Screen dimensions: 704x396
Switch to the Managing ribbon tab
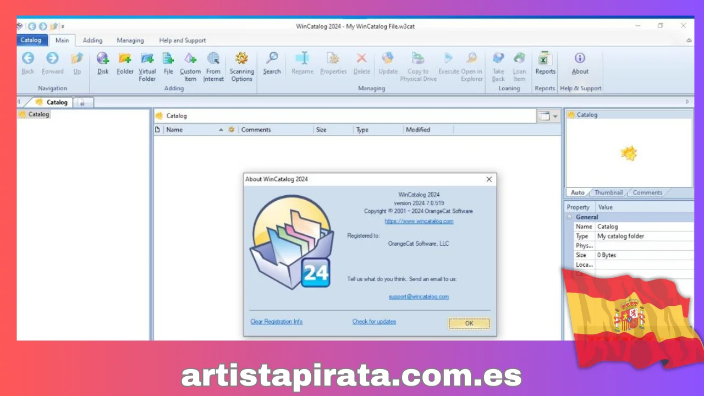pyautogui.click(x=130, y=40)
